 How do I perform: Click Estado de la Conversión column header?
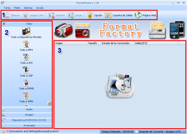[x=117, y=43]
